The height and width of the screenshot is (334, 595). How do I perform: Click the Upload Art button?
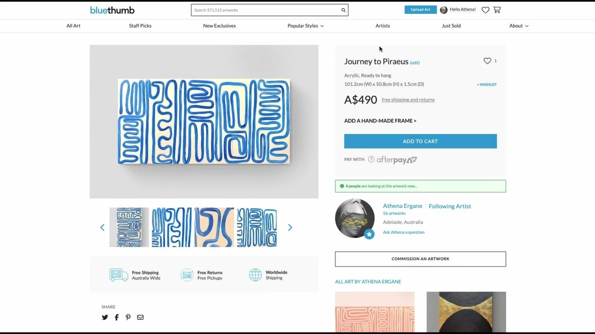tap(420, 10)
